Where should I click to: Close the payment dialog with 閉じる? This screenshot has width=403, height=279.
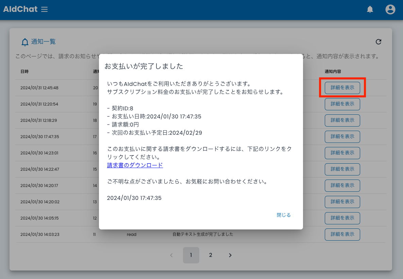coord(283,215)
